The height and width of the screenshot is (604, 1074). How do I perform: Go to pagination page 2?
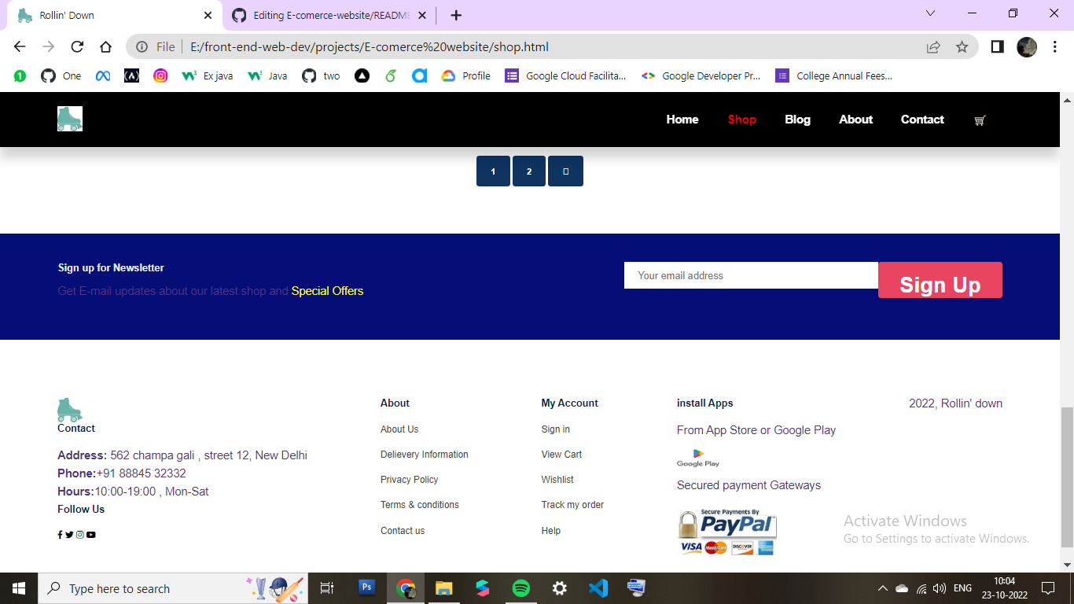tap(529, 171)
